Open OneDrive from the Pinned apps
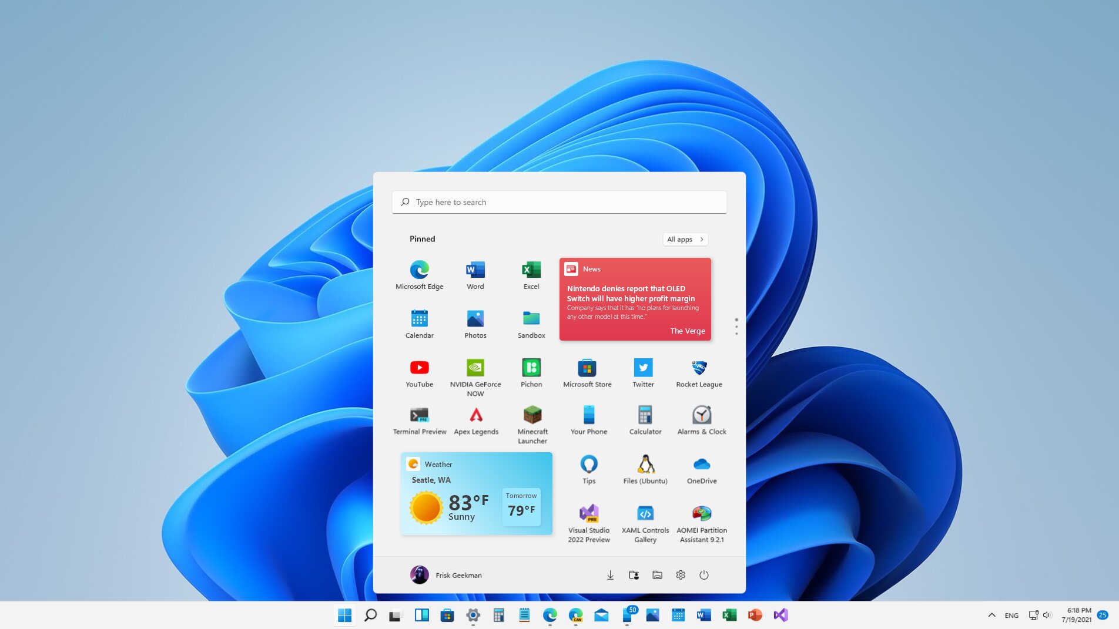The height and width of the screenshot is (629, 1119). coord(701,470)
